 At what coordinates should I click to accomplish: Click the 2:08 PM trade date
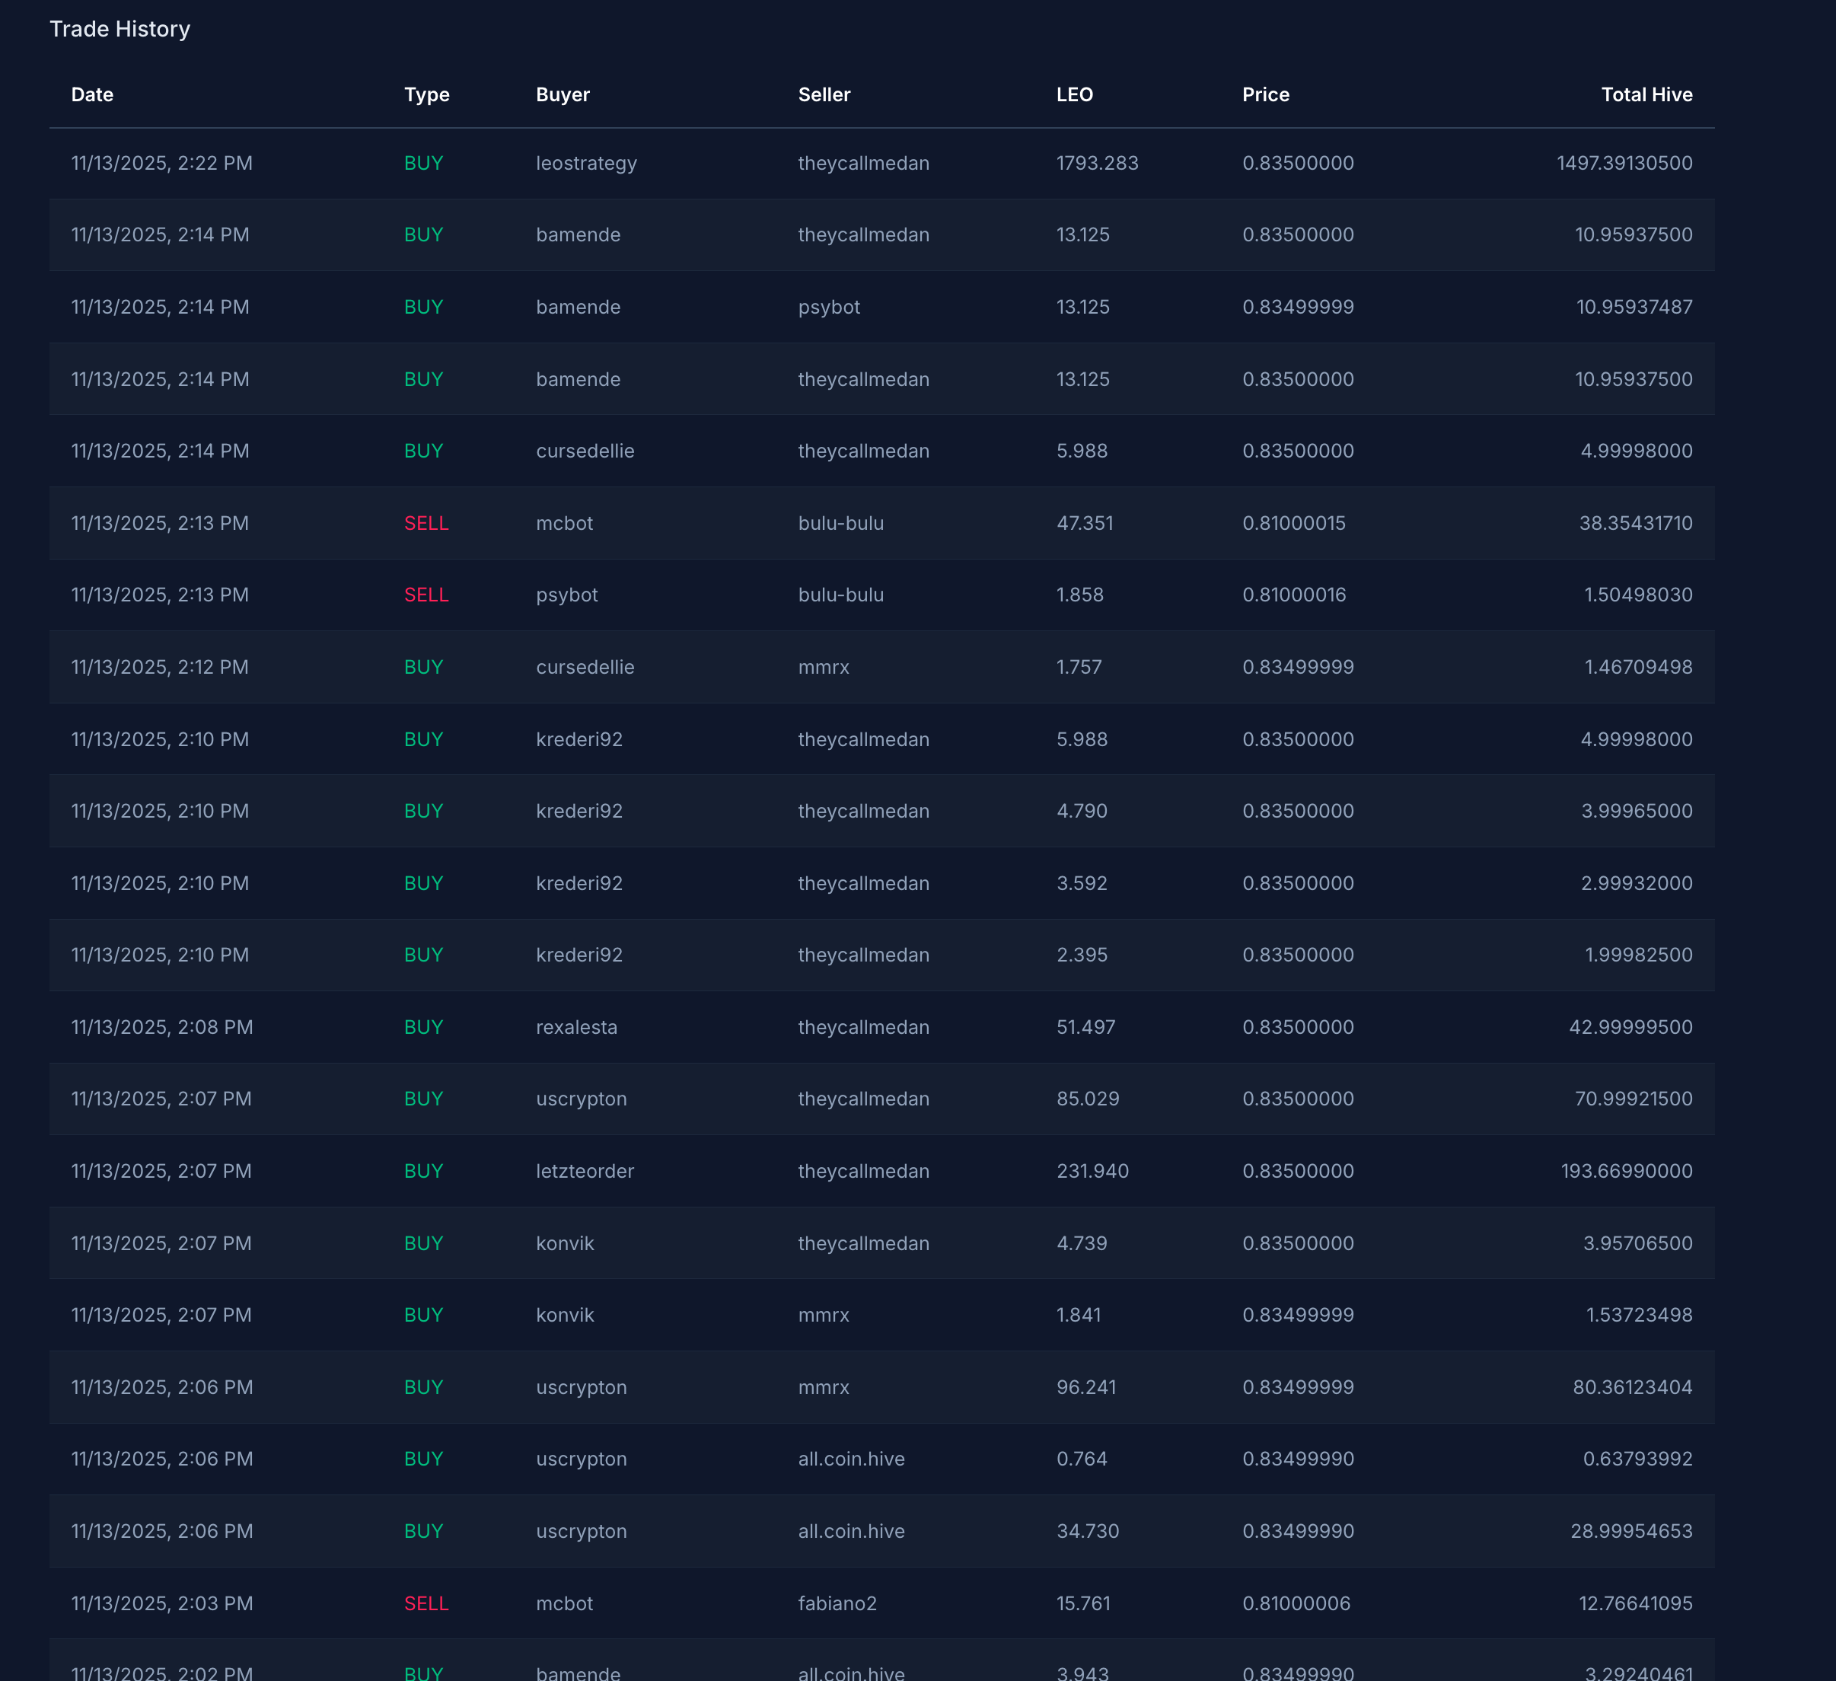[x=161, y=1027]
